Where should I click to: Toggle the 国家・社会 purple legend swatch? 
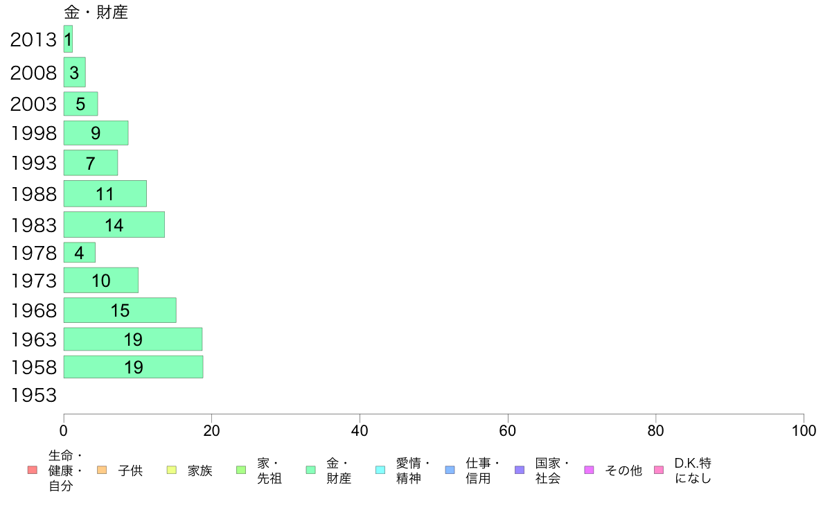coord(519,470)
